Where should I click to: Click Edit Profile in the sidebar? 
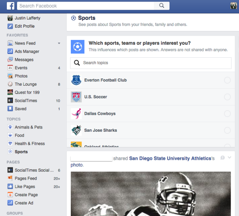(x=24, y=26)
